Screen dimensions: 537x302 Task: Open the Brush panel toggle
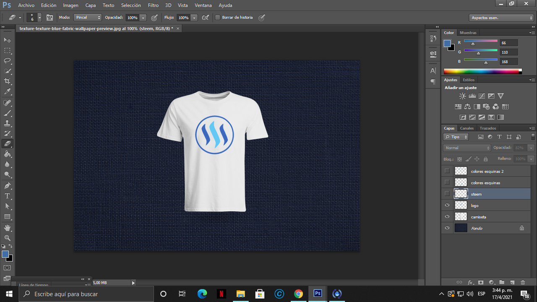[50, 18]
